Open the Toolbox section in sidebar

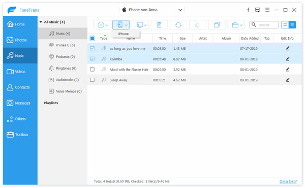click(x=20, y=134)
